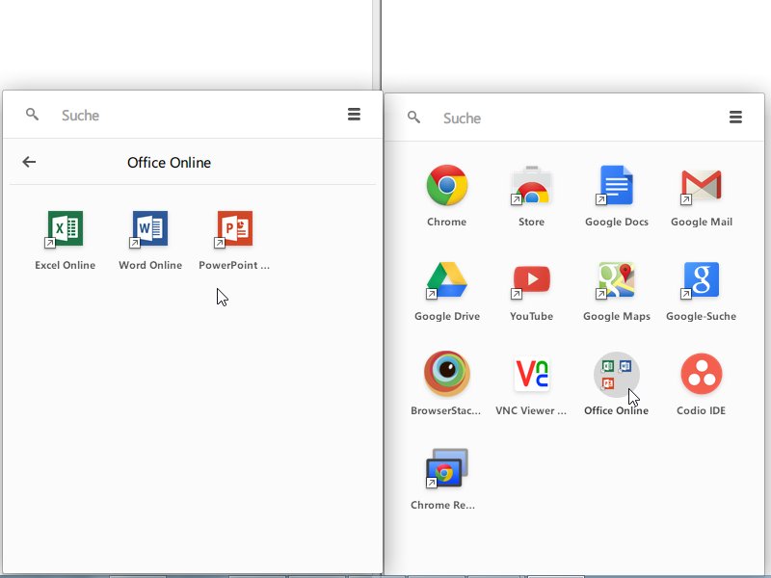The width and height of the screenshot is (771, 578).
Task: Launch BrowserStack app
Action: [x=447, y=374]
